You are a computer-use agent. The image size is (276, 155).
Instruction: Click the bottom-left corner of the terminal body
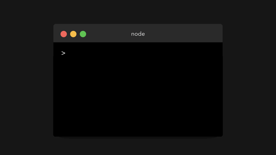[55, 135]
